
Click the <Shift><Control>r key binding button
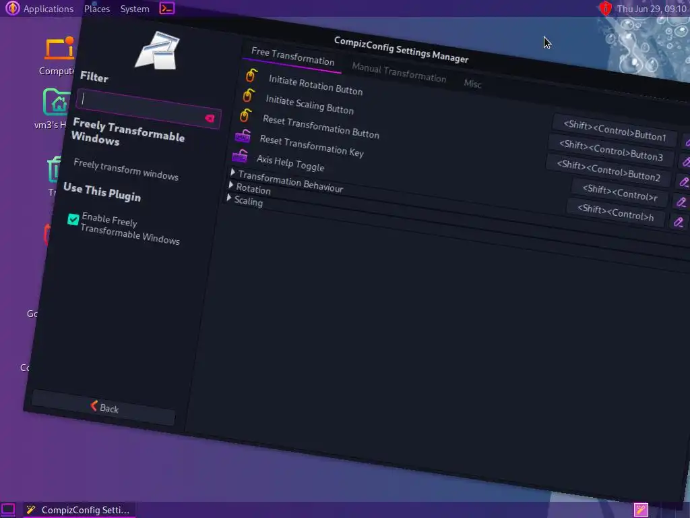point(620,192)
